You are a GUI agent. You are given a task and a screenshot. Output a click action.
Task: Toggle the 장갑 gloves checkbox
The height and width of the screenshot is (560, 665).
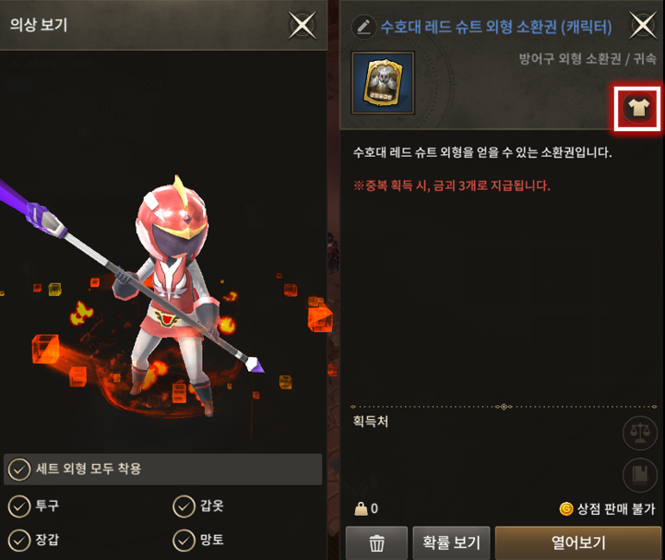click(19, 541)
